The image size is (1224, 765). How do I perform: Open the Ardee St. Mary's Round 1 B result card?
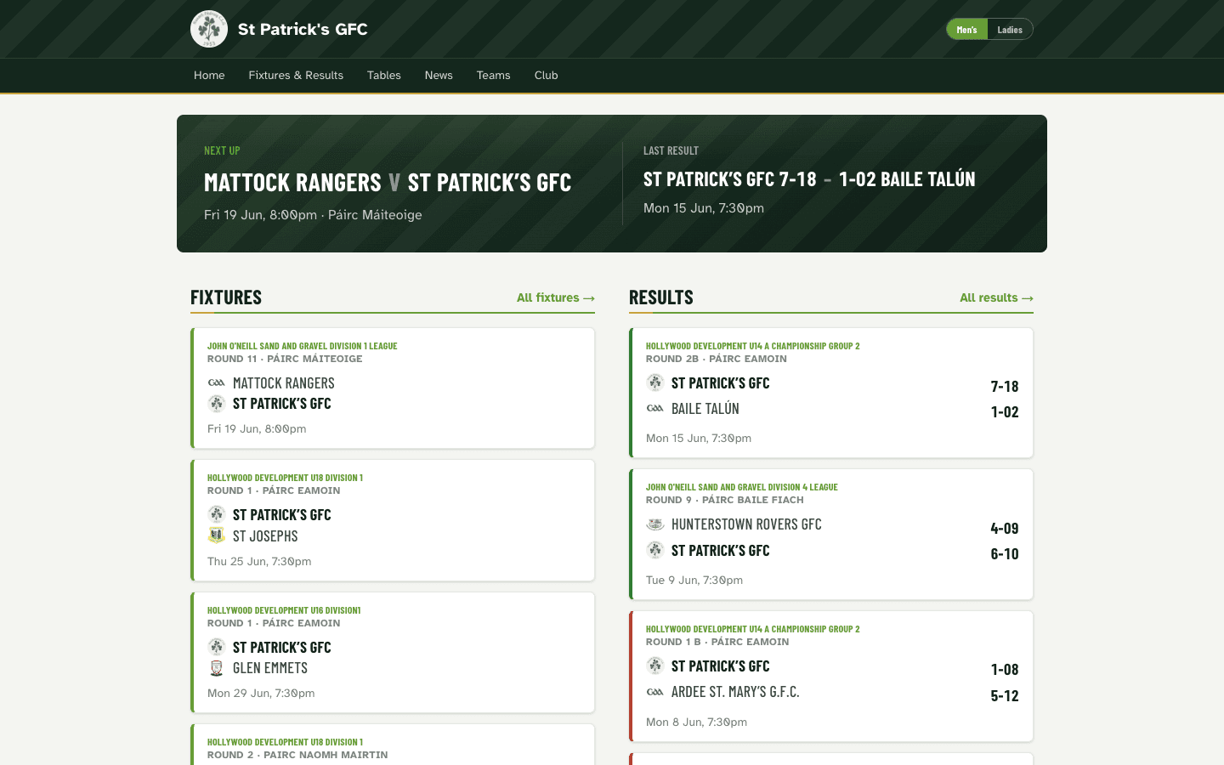pos(831,677)
